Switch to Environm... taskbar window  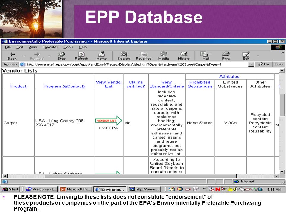(110, 189)
